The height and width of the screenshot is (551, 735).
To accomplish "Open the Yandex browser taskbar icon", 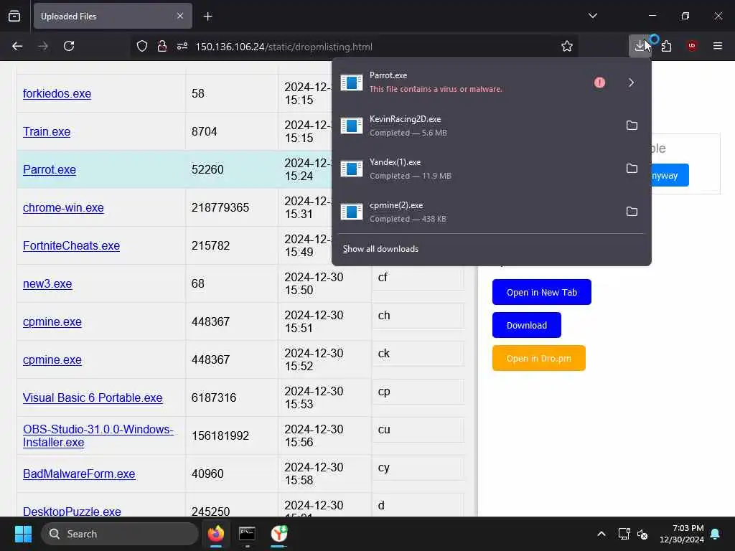I will pos(279,534).
